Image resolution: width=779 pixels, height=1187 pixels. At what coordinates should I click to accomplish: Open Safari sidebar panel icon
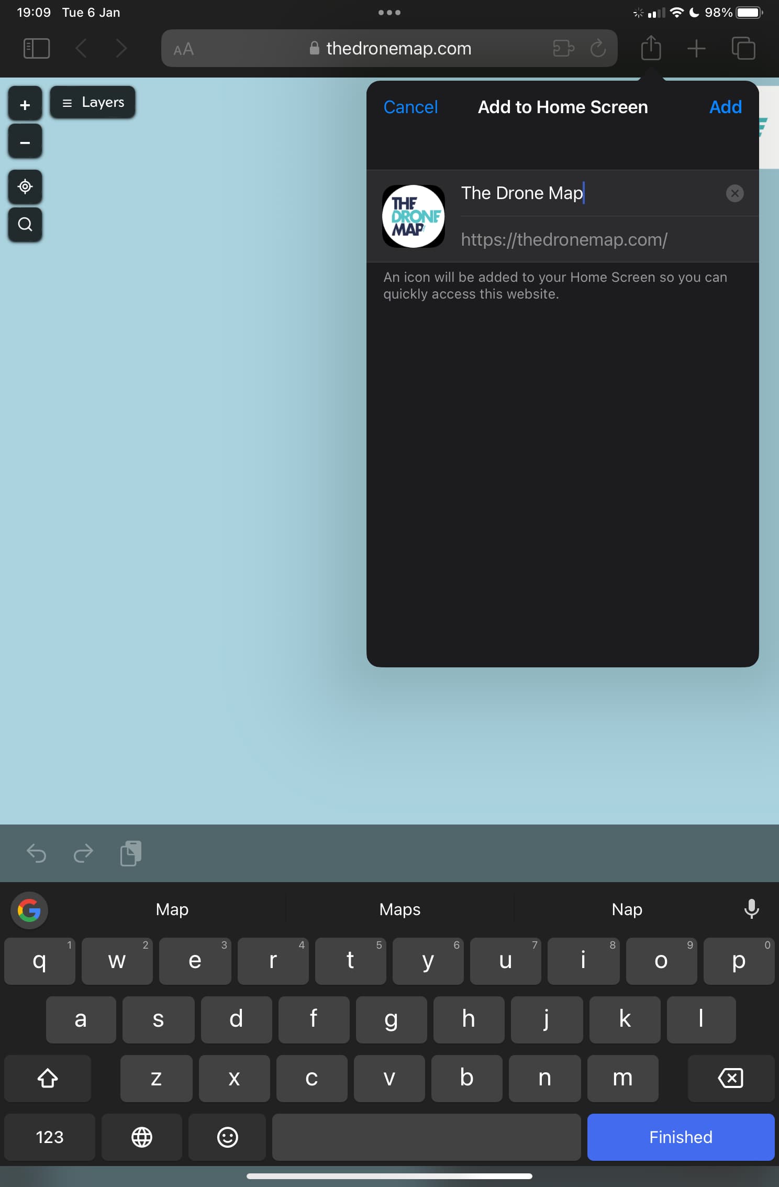click(x=37, y=49)
